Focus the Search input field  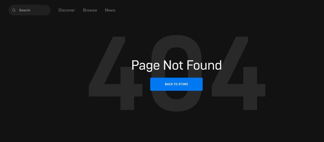click(x=29, y=10)
